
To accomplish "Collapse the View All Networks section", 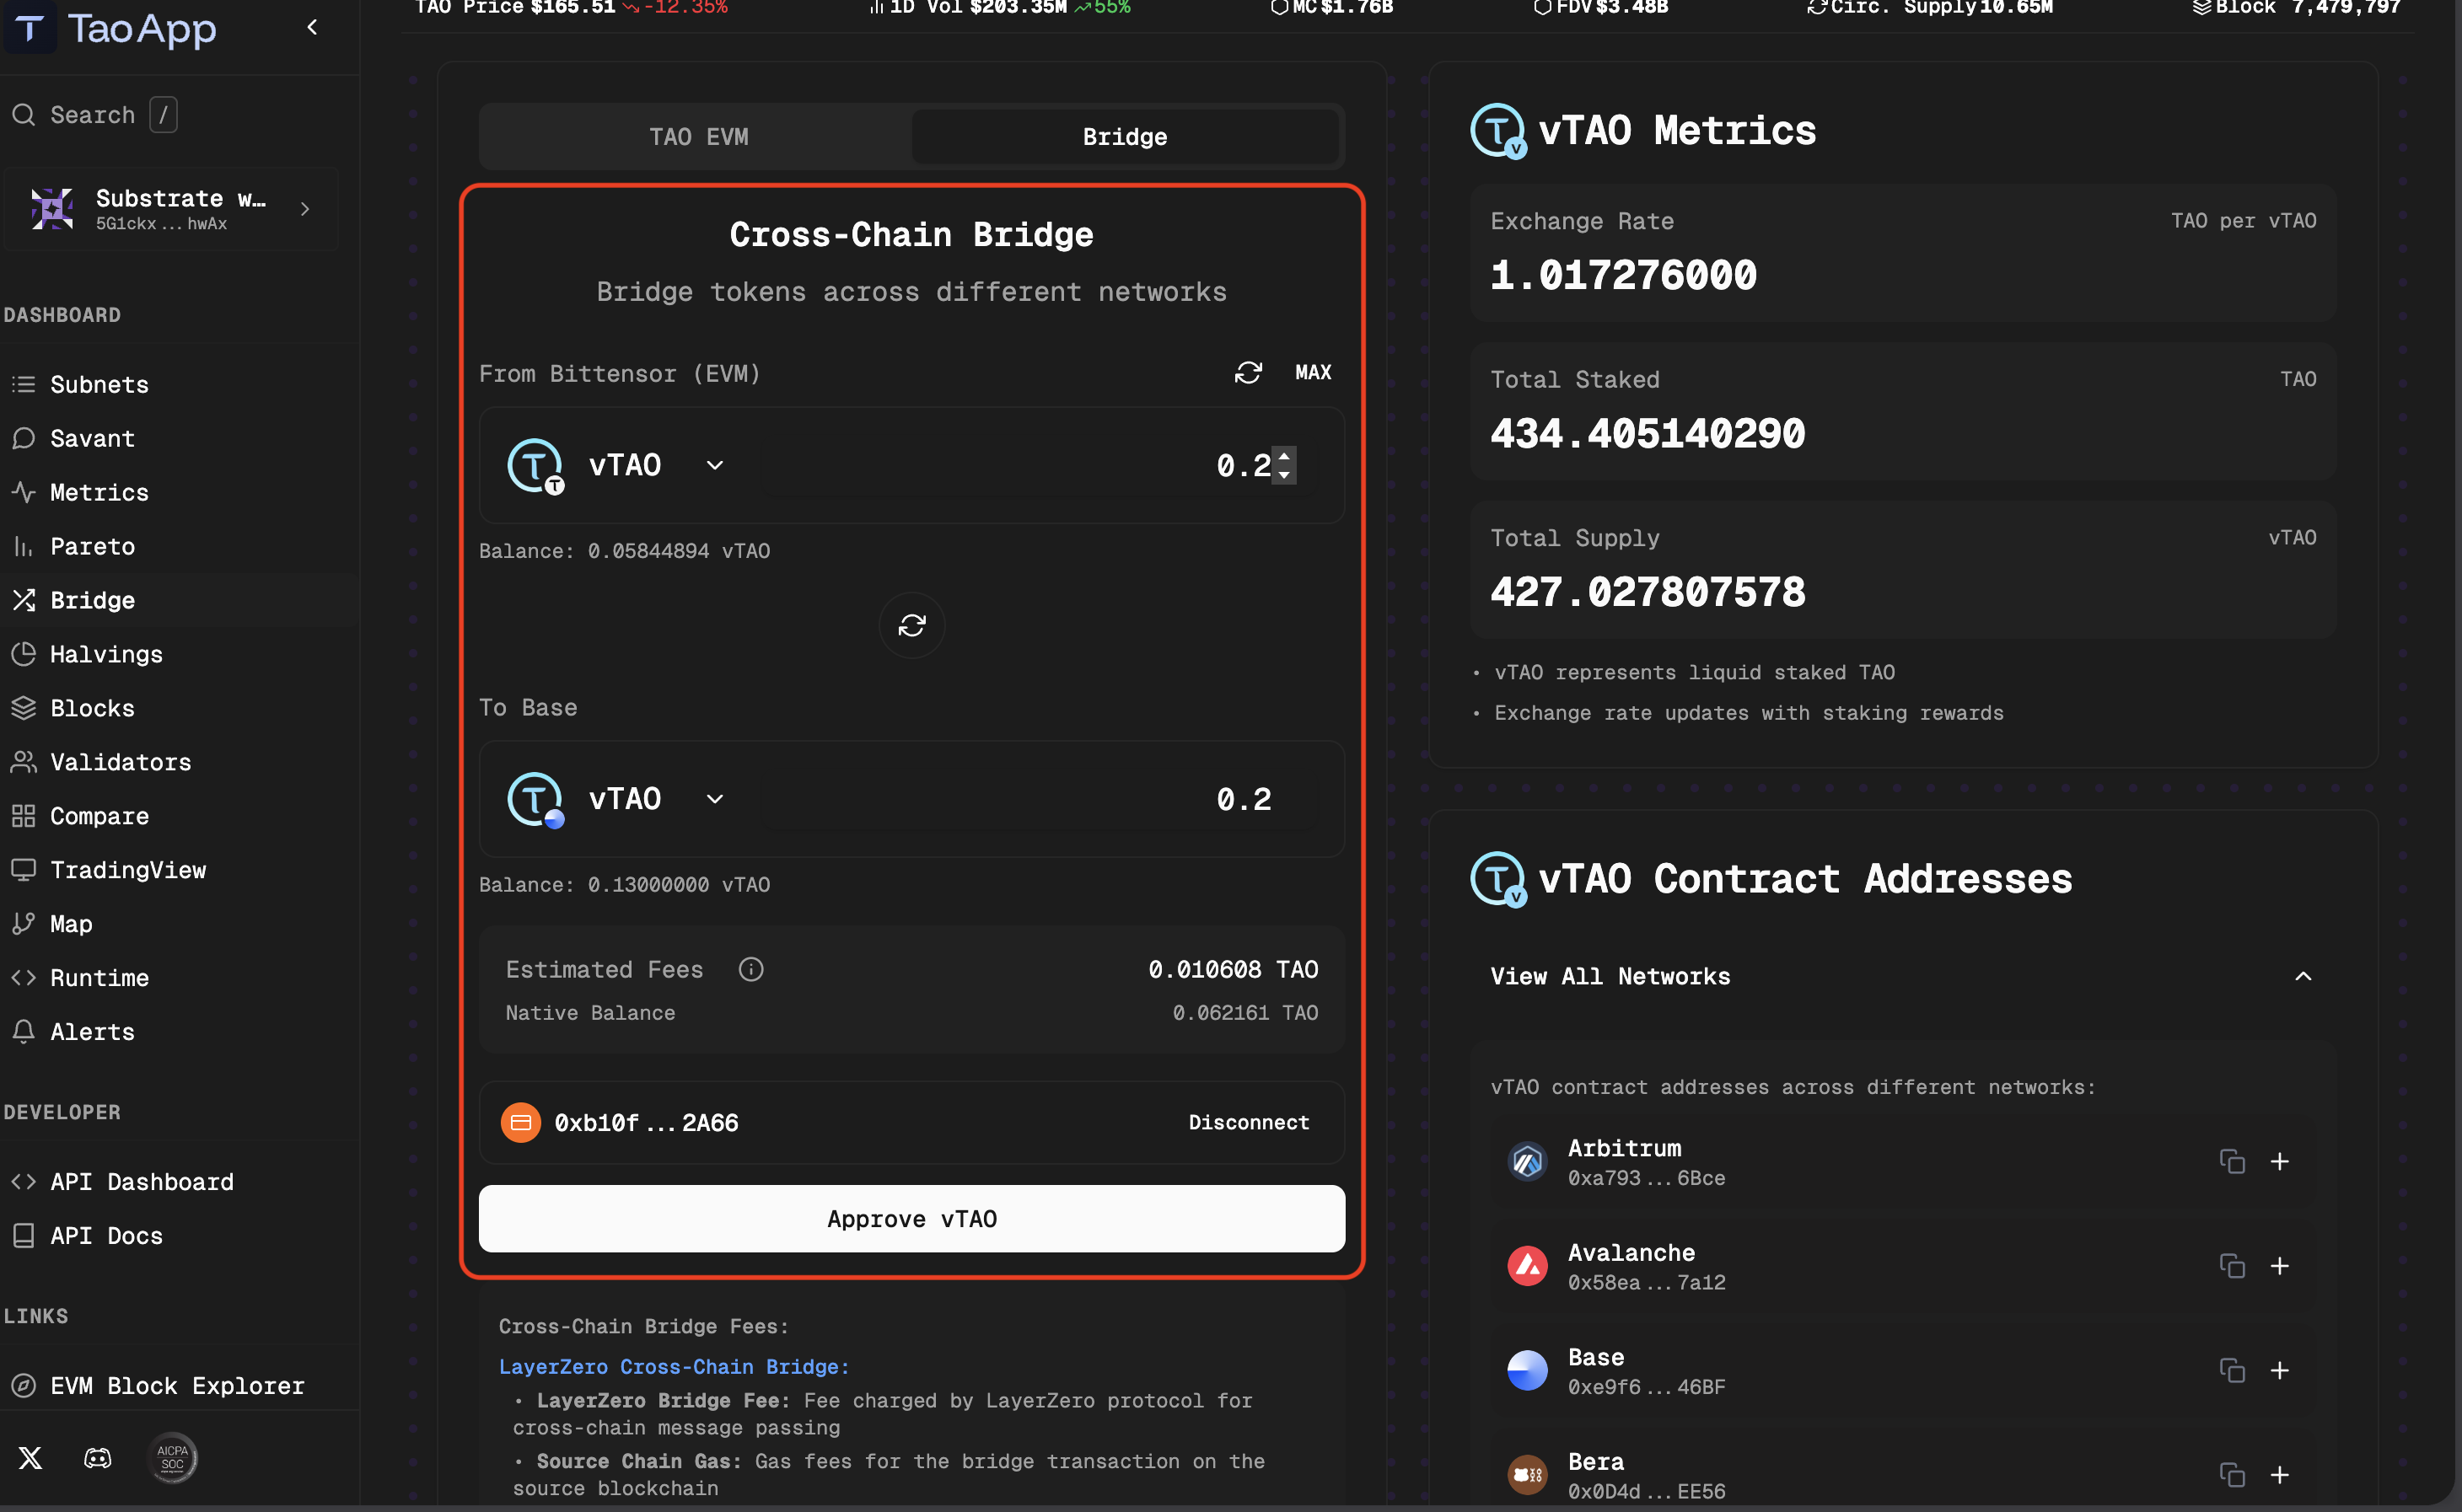I will (2302, 976).
